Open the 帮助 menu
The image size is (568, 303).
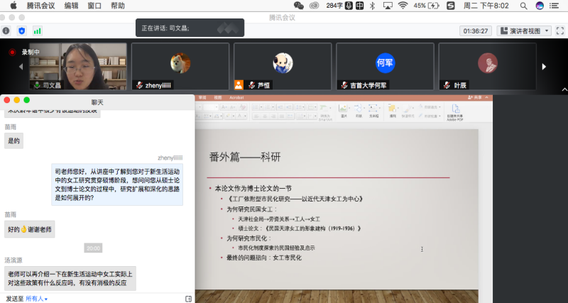(x=117, y=6)
